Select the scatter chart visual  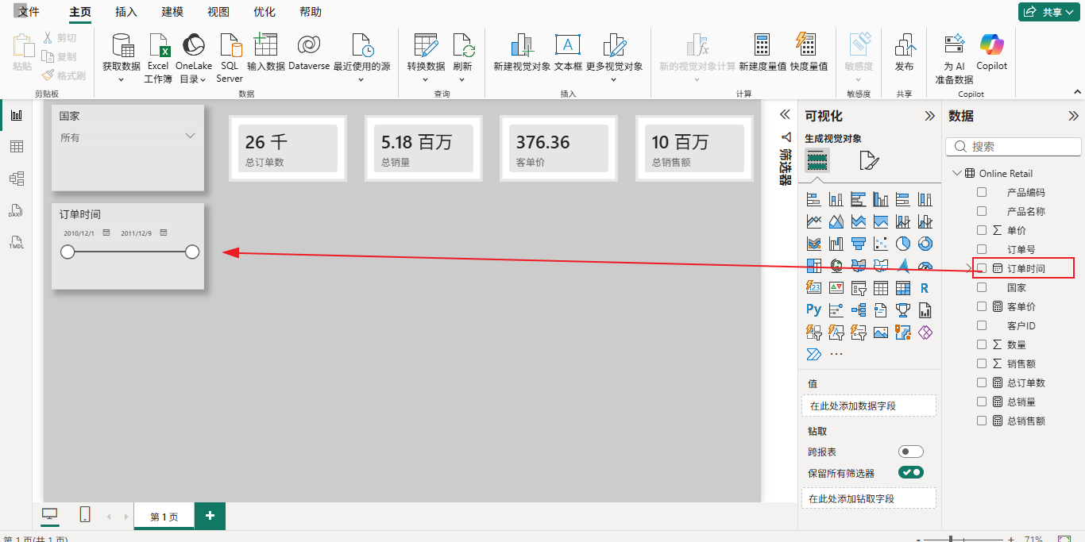[880, 244]
